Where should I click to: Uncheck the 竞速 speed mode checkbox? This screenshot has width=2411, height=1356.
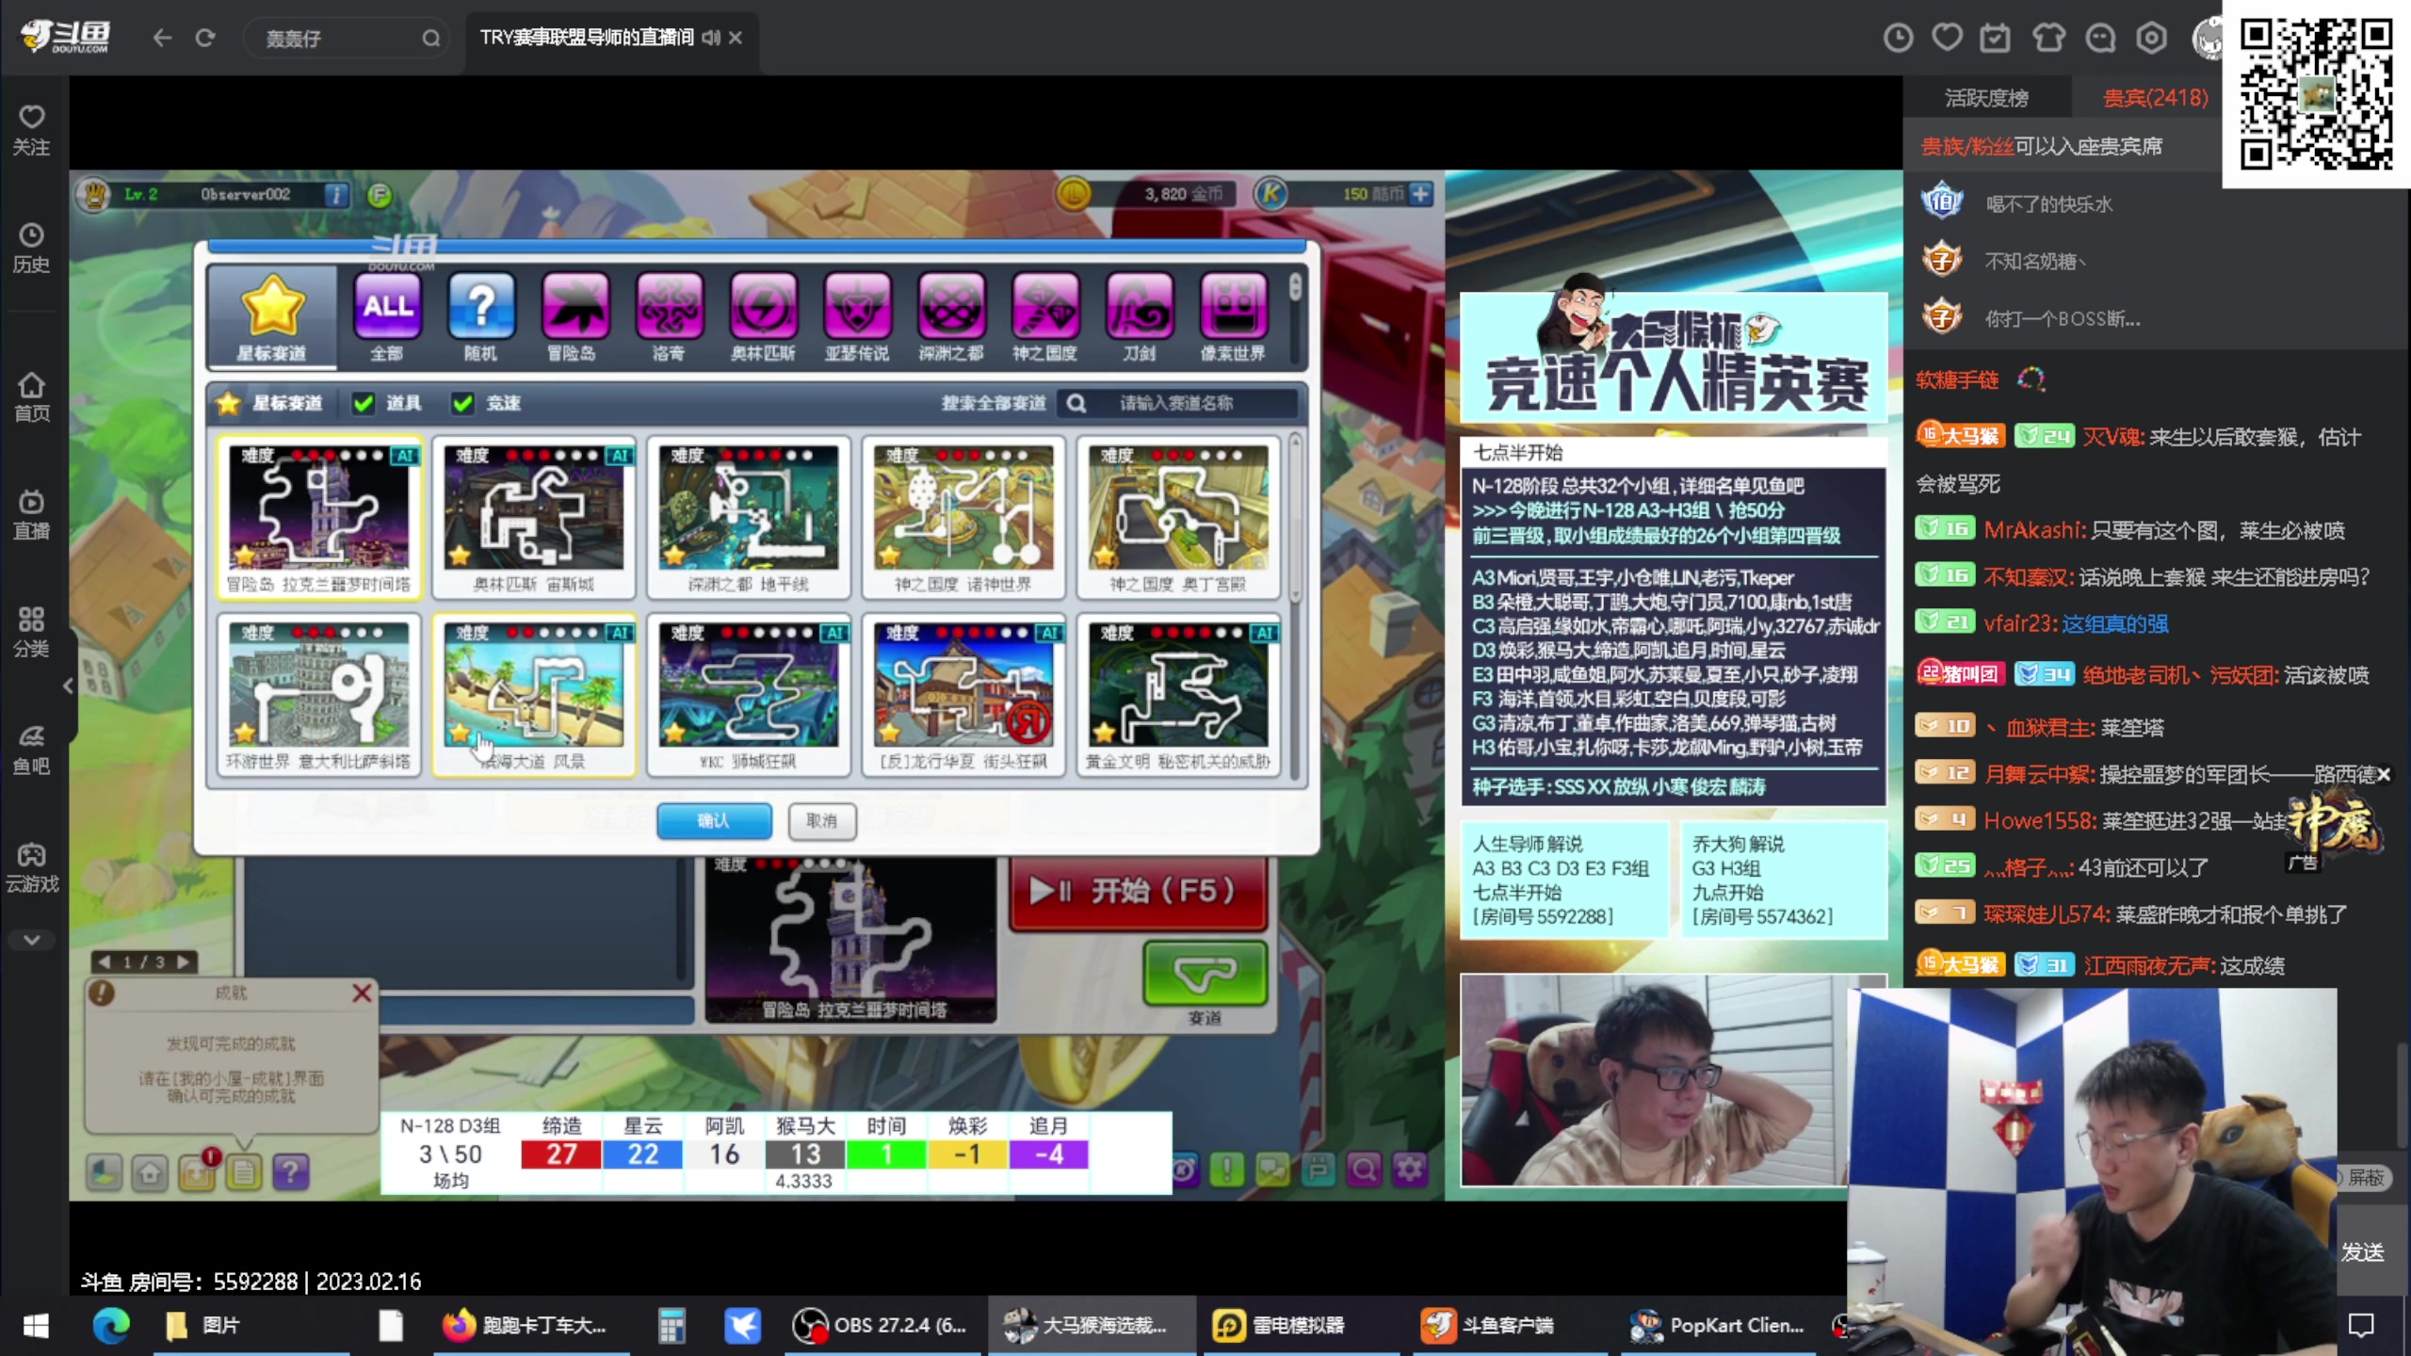(462, 403)
